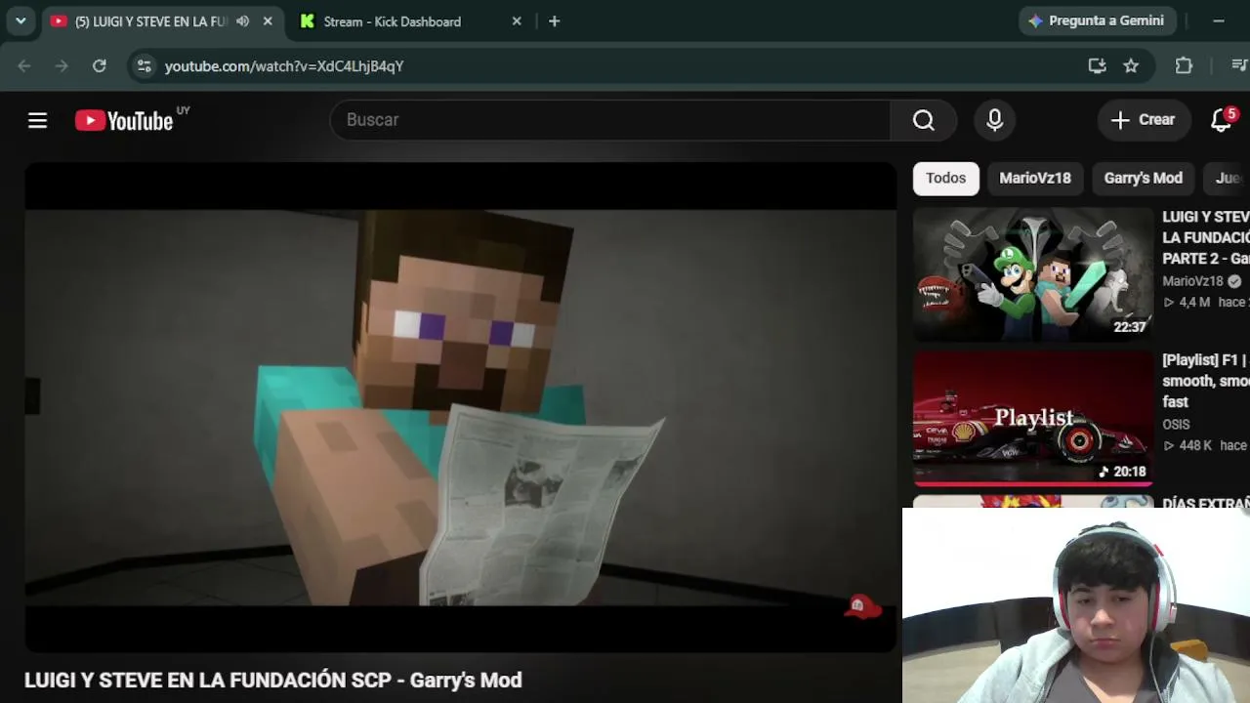Close the Kick Dashboard tab
This screenshot has width=1250, height=703.
coord(517,21)
